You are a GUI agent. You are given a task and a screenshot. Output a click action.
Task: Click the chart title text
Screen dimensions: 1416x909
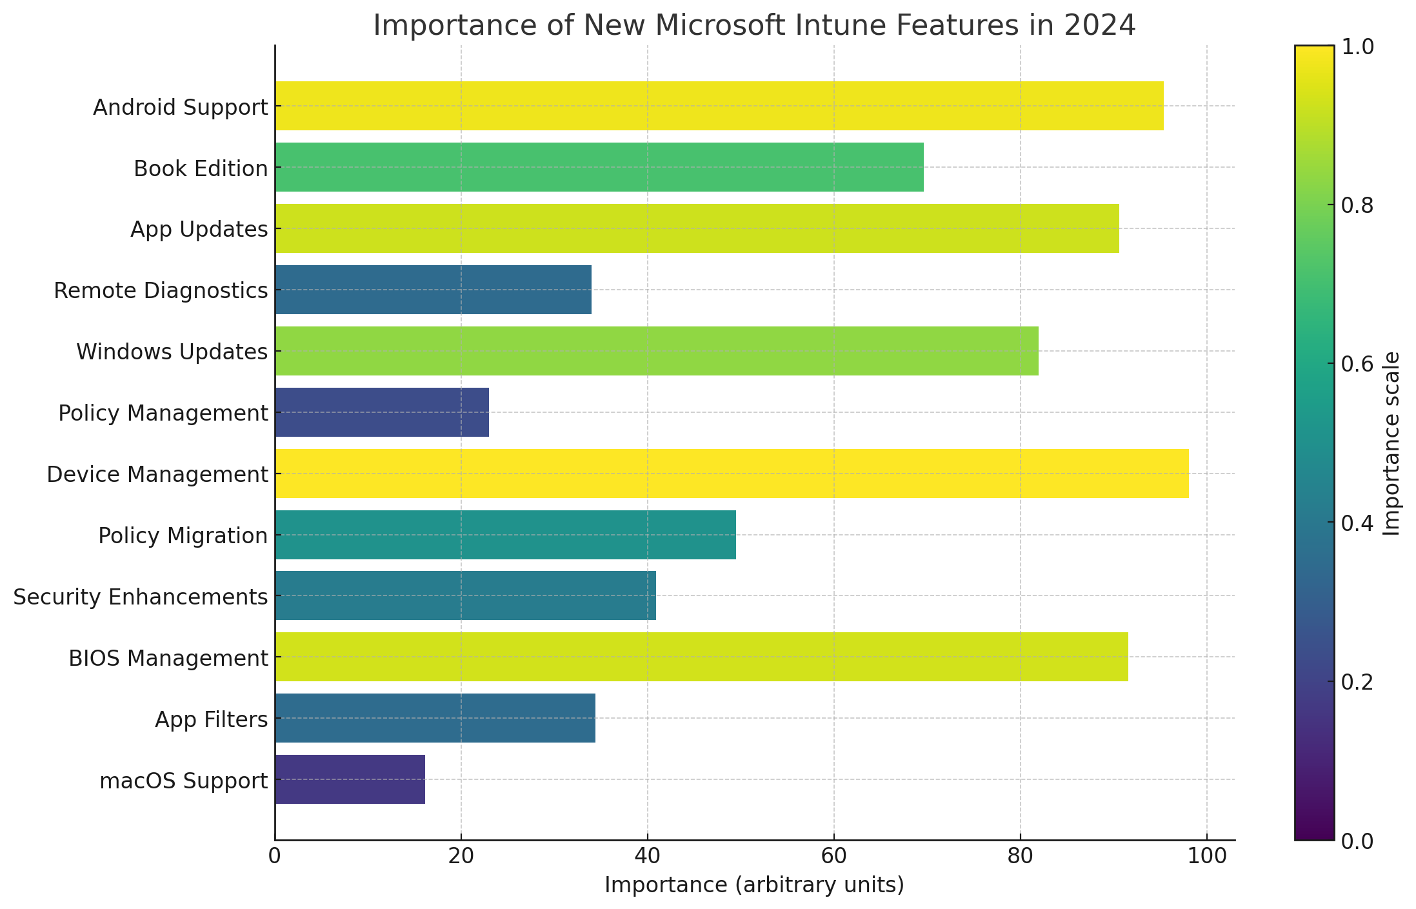point(754,26)
